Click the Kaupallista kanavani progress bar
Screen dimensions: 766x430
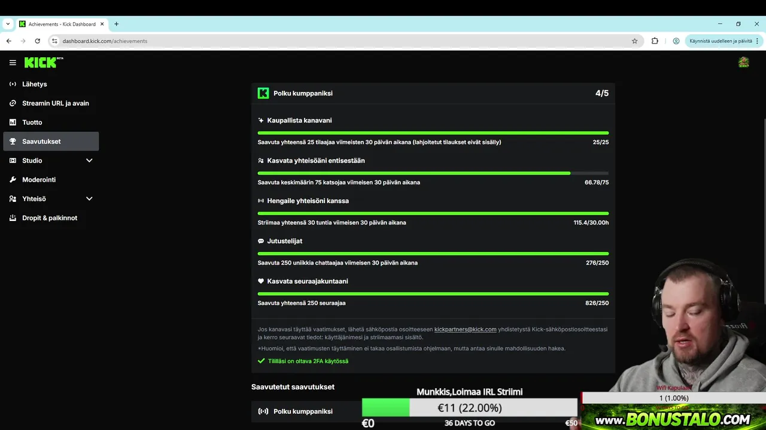433,133
